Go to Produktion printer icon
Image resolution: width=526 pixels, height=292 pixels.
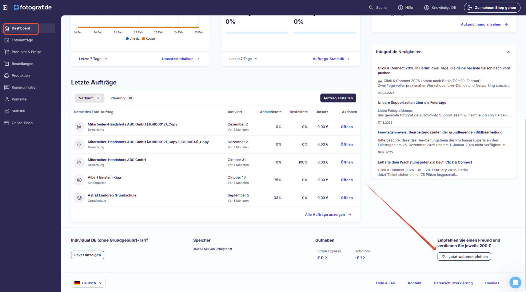pos(7,75)
